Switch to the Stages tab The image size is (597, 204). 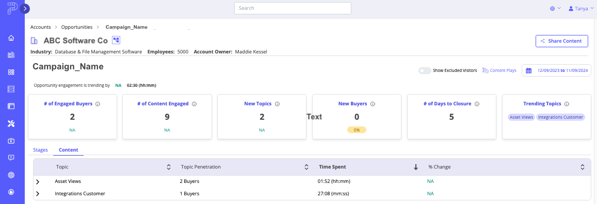coord(40,150)
